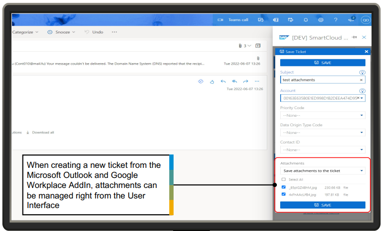Viewport: 383px width, 231px height.
Task: Check the Select All checkbox
Action: click(284, 179)
